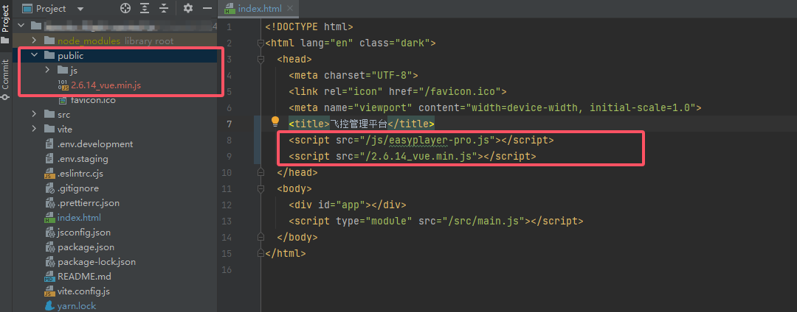This screenshot has width=797, height=312.
Task: Click line number 16 in the gutter
Action: [227, 270]
